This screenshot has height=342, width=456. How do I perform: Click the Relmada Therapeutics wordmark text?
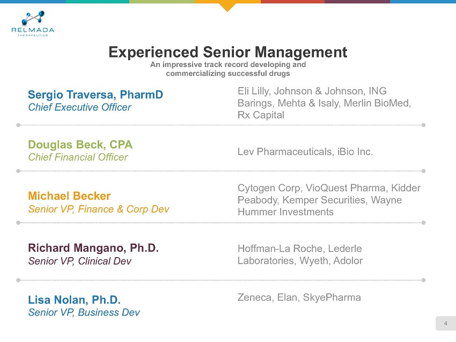[x=33, y=31]
